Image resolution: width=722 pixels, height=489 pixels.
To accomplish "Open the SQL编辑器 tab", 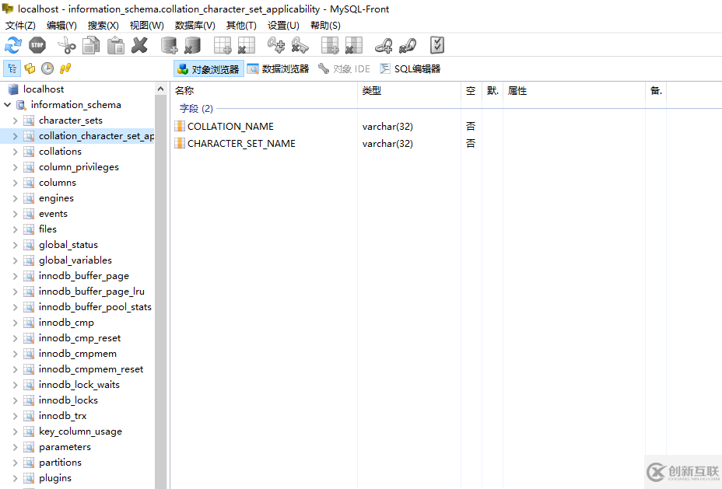I will 410,69.
